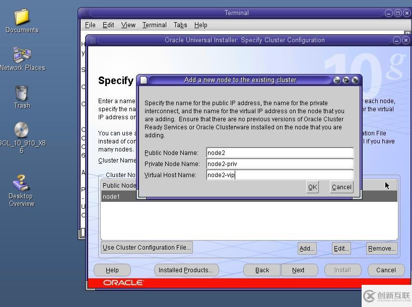Click the Public Node column header

pos(119,185)
